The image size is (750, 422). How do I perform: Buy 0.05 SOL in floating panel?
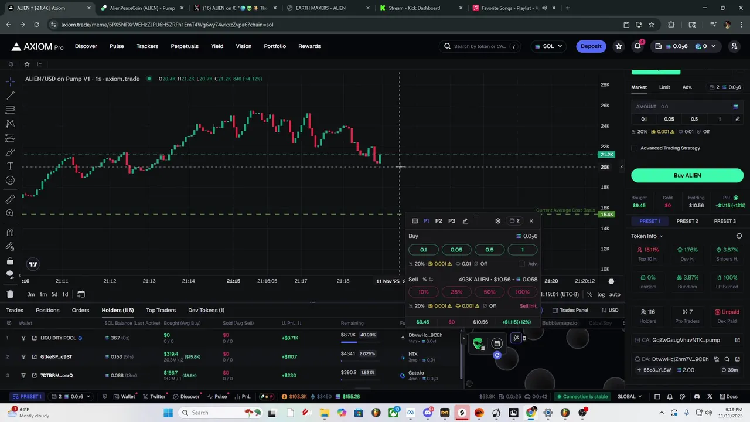456,250
